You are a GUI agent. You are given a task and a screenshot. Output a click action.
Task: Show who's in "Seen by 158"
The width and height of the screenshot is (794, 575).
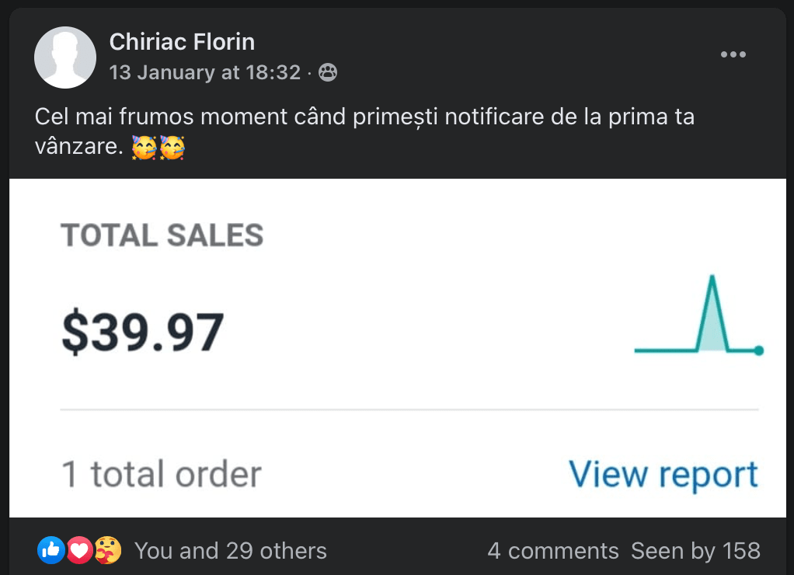[x=695, y=551]
